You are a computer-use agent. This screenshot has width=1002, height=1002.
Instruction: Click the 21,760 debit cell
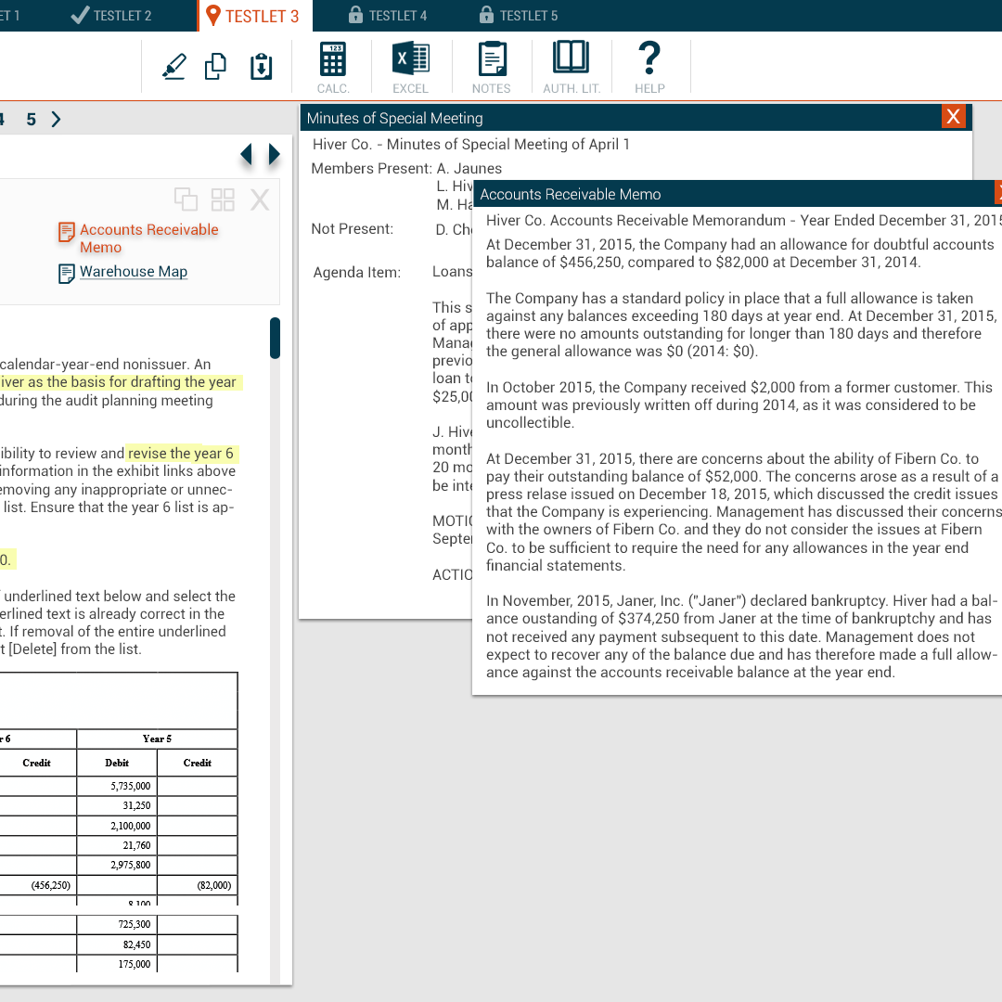[x=117, y=845]
